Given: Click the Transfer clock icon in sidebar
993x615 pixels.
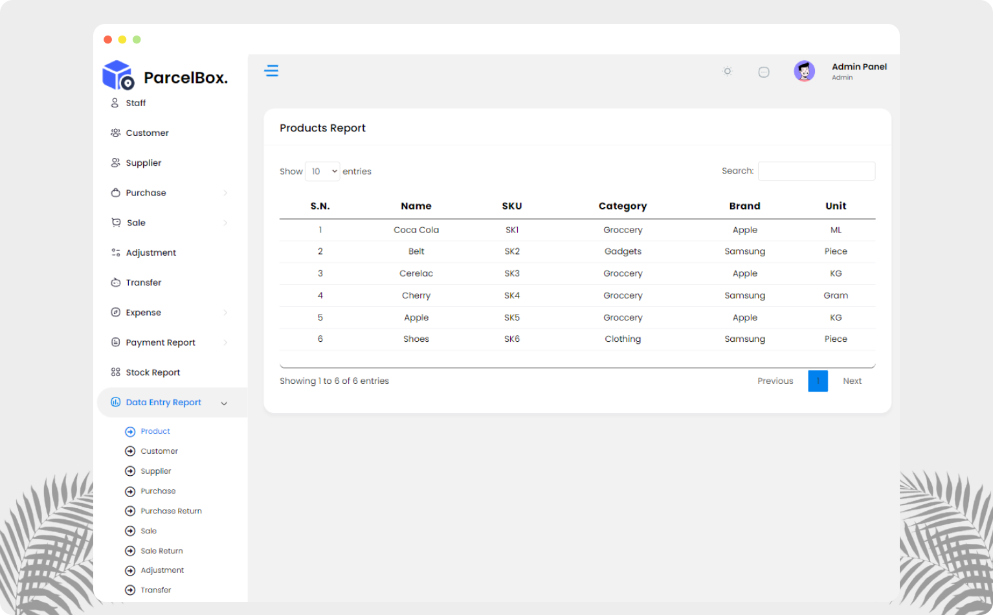Looking at the screenshot, I should pyautogui.click(x=115, y=282).
